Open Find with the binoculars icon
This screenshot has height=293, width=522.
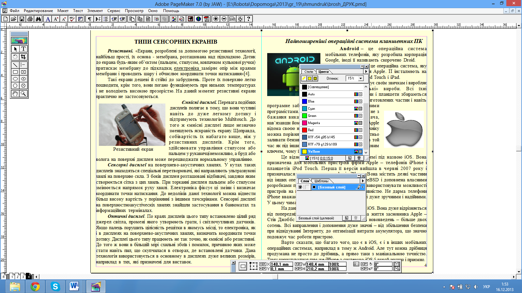click(38, 19)
